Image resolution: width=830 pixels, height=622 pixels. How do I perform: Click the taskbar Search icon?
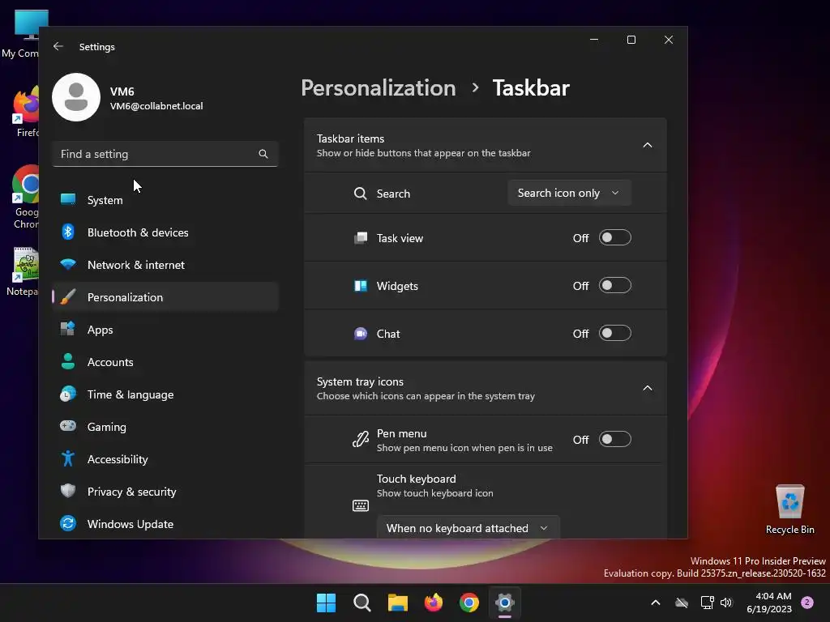click(362, 603)
